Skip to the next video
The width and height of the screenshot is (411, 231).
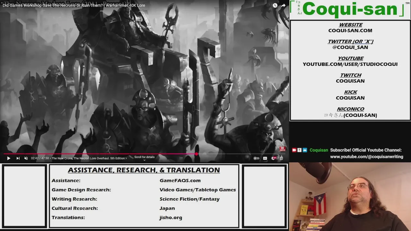[x=18, y=158]
